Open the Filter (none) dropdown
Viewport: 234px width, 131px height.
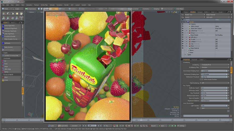(195, 17)
